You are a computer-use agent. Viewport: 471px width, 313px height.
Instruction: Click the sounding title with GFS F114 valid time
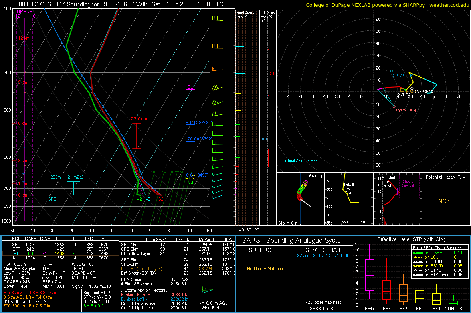click(x=118, y=4)
